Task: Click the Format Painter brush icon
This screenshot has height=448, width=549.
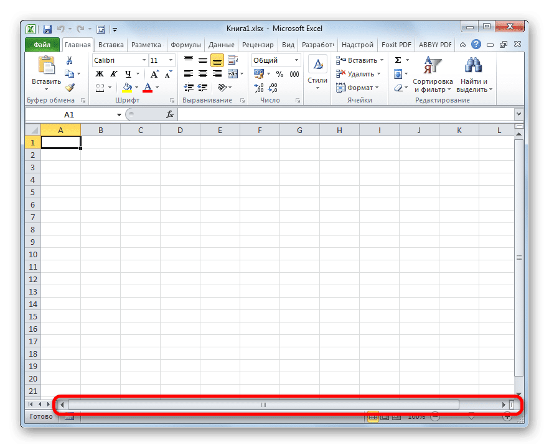Action: click(x=70, y=88)
